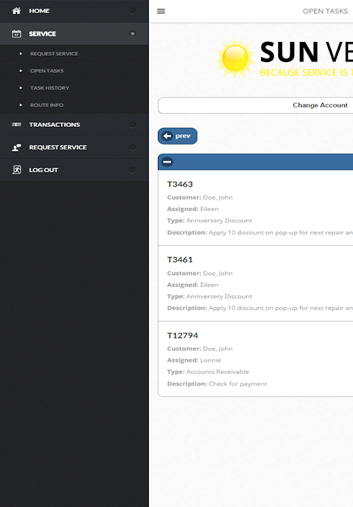Click the back arrow in prev button
This screenshot has height=507, width=353.
167,136
